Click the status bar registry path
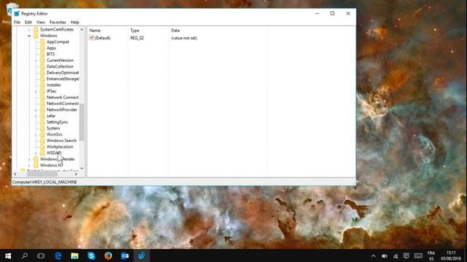467x262 pixels. click(45, 182)
